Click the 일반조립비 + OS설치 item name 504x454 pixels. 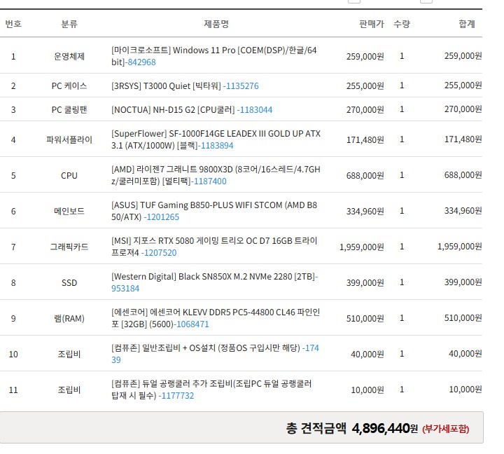pos(206,348)
